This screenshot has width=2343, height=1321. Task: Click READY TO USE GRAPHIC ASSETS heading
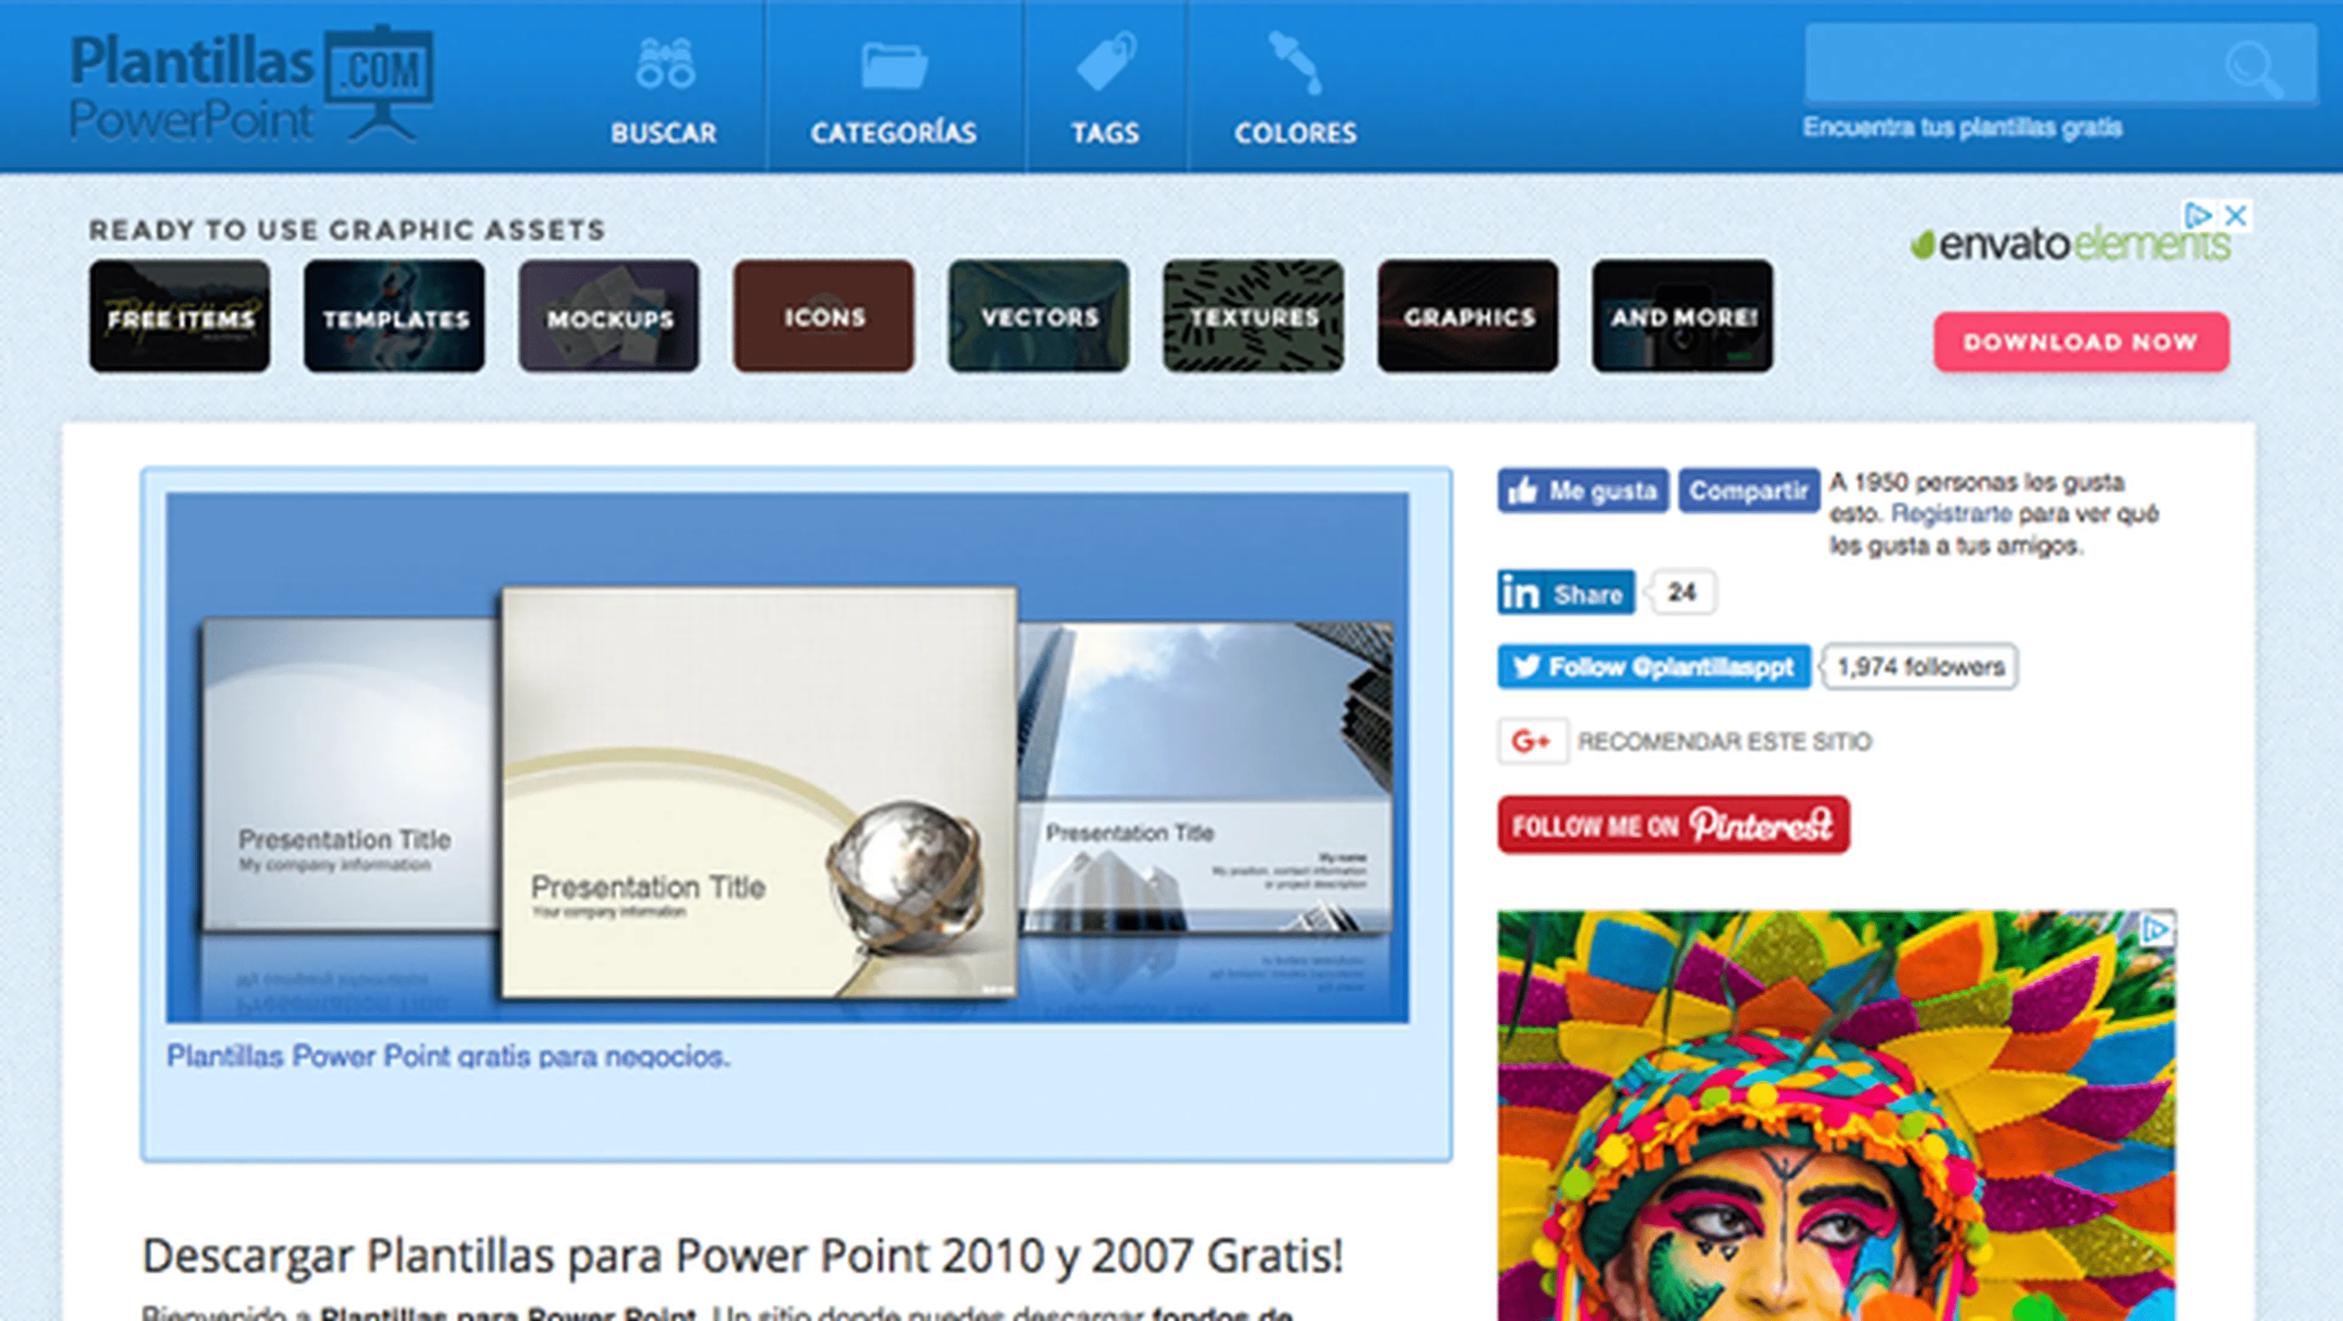[347, 230]
